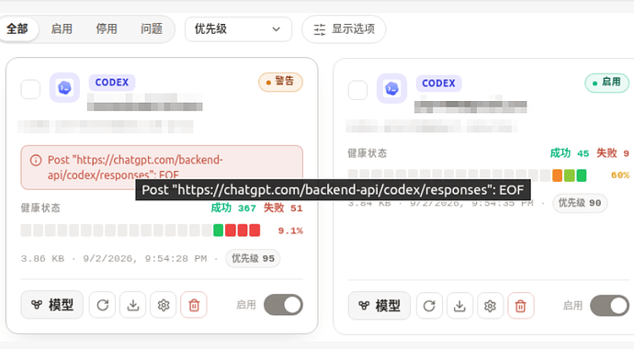Delete the 优先级 95 card
634x349 pixels.
point(194,305)
